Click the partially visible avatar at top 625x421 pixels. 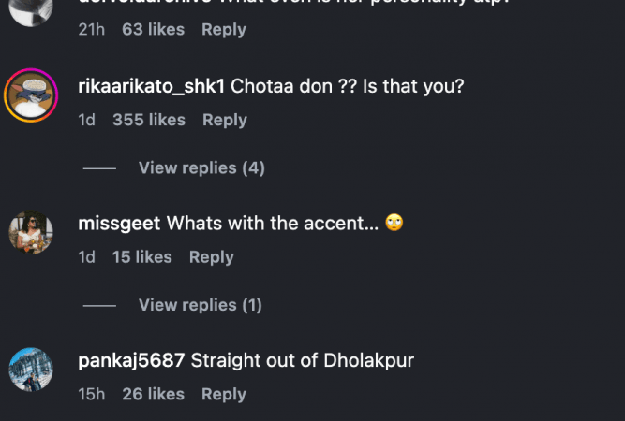click(31, 7)
